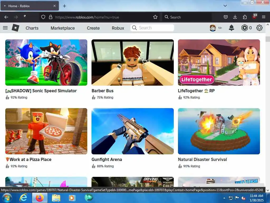Click the Action Center flag tray icon
This screenshot has width=270, height=203.
click(x=237, y=198)
